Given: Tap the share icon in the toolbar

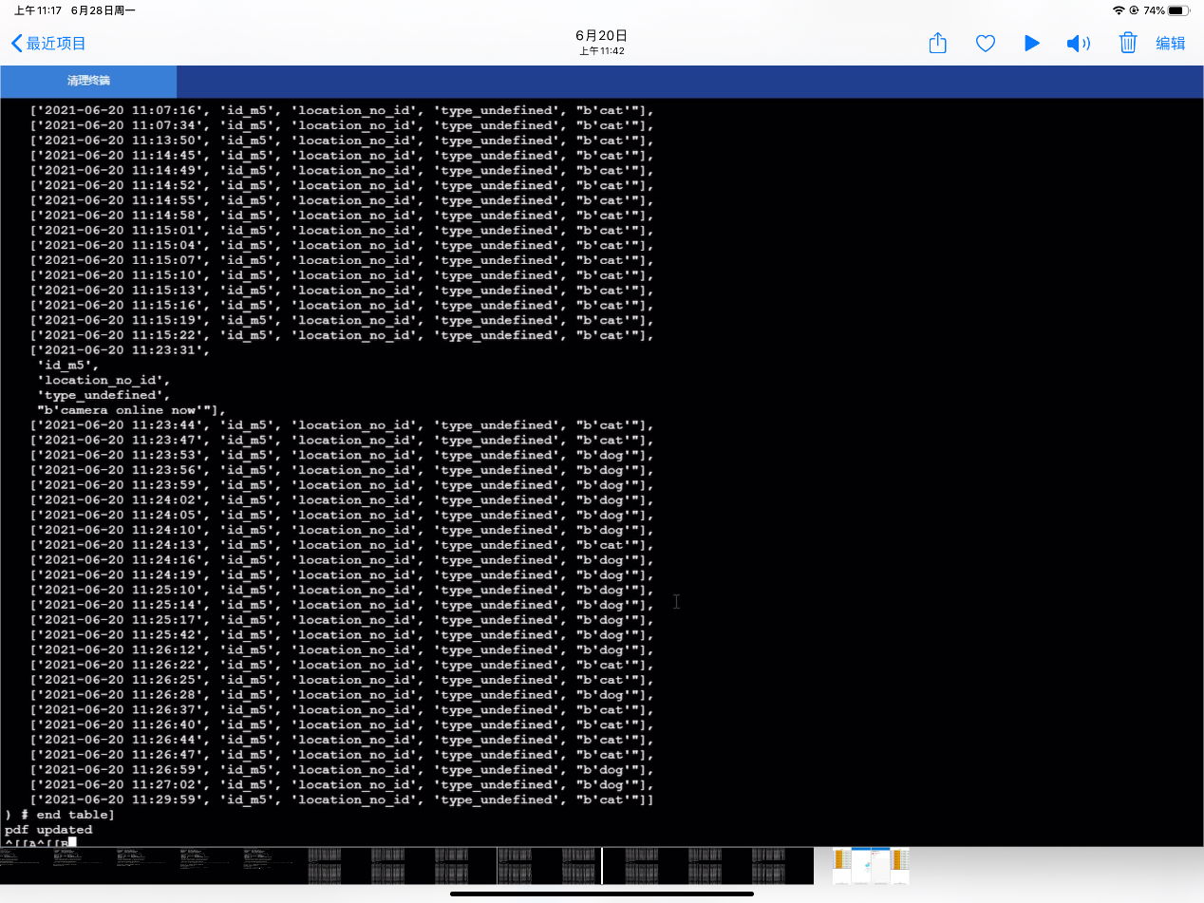Looking at the screenshot, I should pyautogui.click(x=937, y=43).
